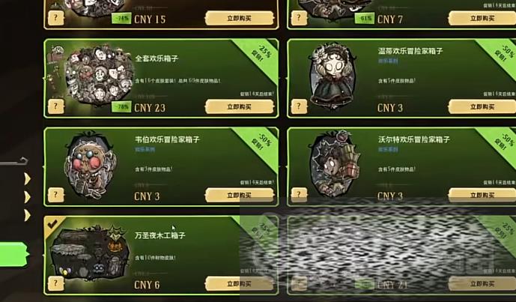516x302 pixels.
Task: Expand the first yellow arrow in sidebar
Action: [27, 179]
